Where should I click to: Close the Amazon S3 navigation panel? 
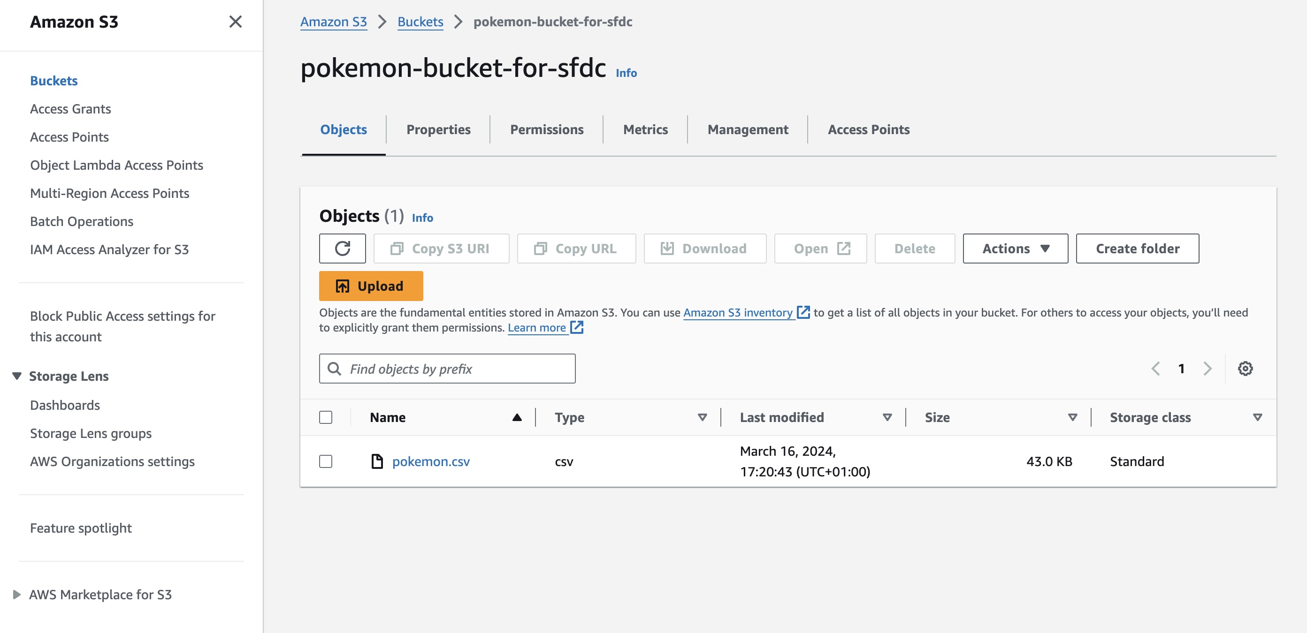tap(236, 22)
